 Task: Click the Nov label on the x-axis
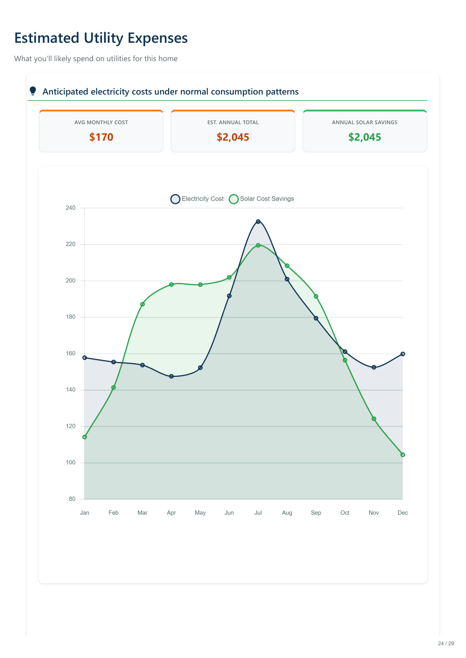[x=374, y=513]
